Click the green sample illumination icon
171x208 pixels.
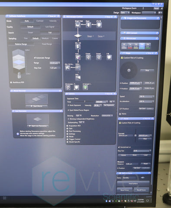coord(85,88)
